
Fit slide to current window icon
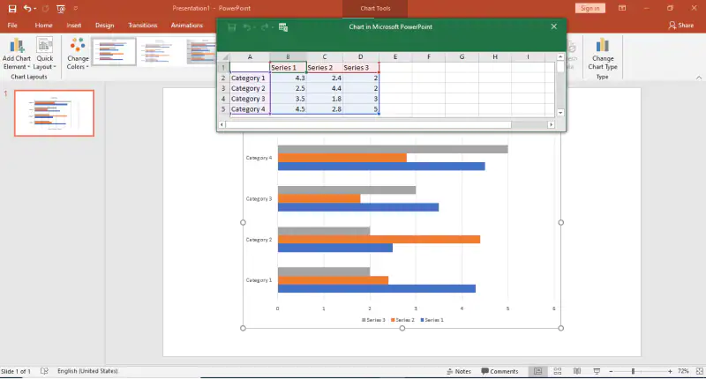699,371
